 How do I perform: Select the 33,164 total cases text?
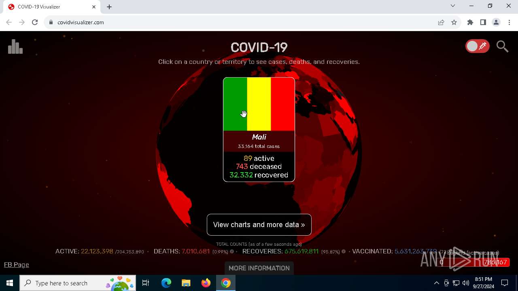(259, 146)
